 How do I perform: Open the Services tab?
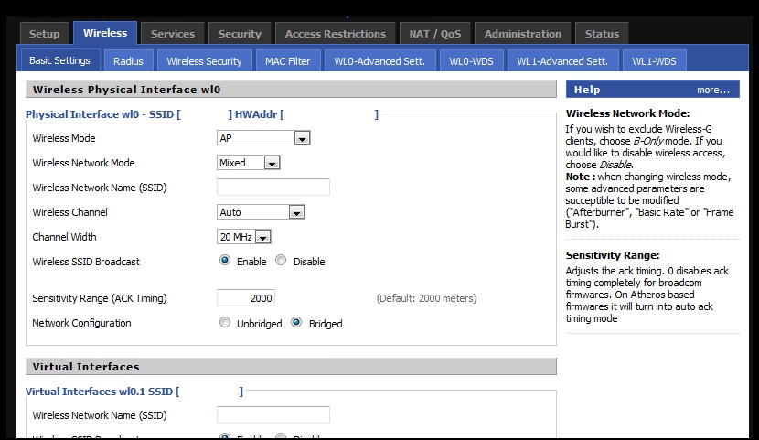[172, 34]
